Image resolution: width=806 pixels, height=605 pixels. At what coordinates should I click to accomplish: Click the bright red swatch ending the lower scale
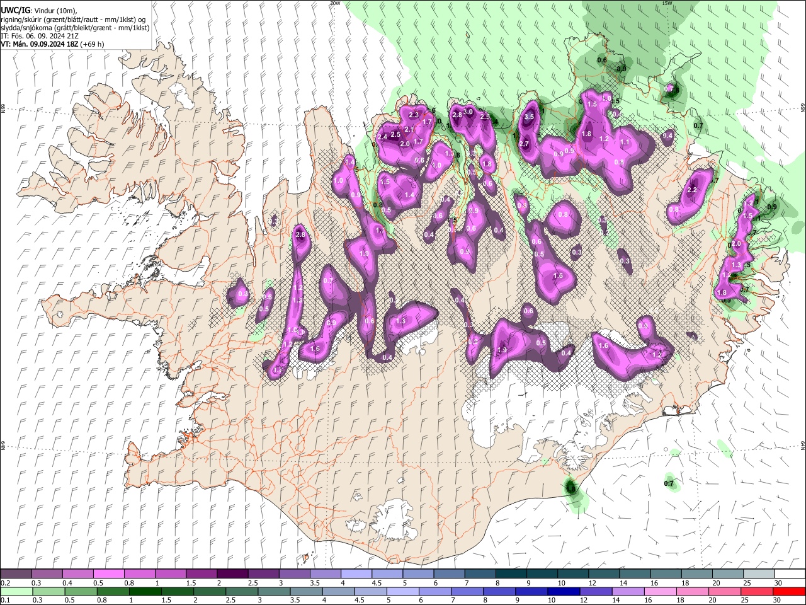point(789,591)
